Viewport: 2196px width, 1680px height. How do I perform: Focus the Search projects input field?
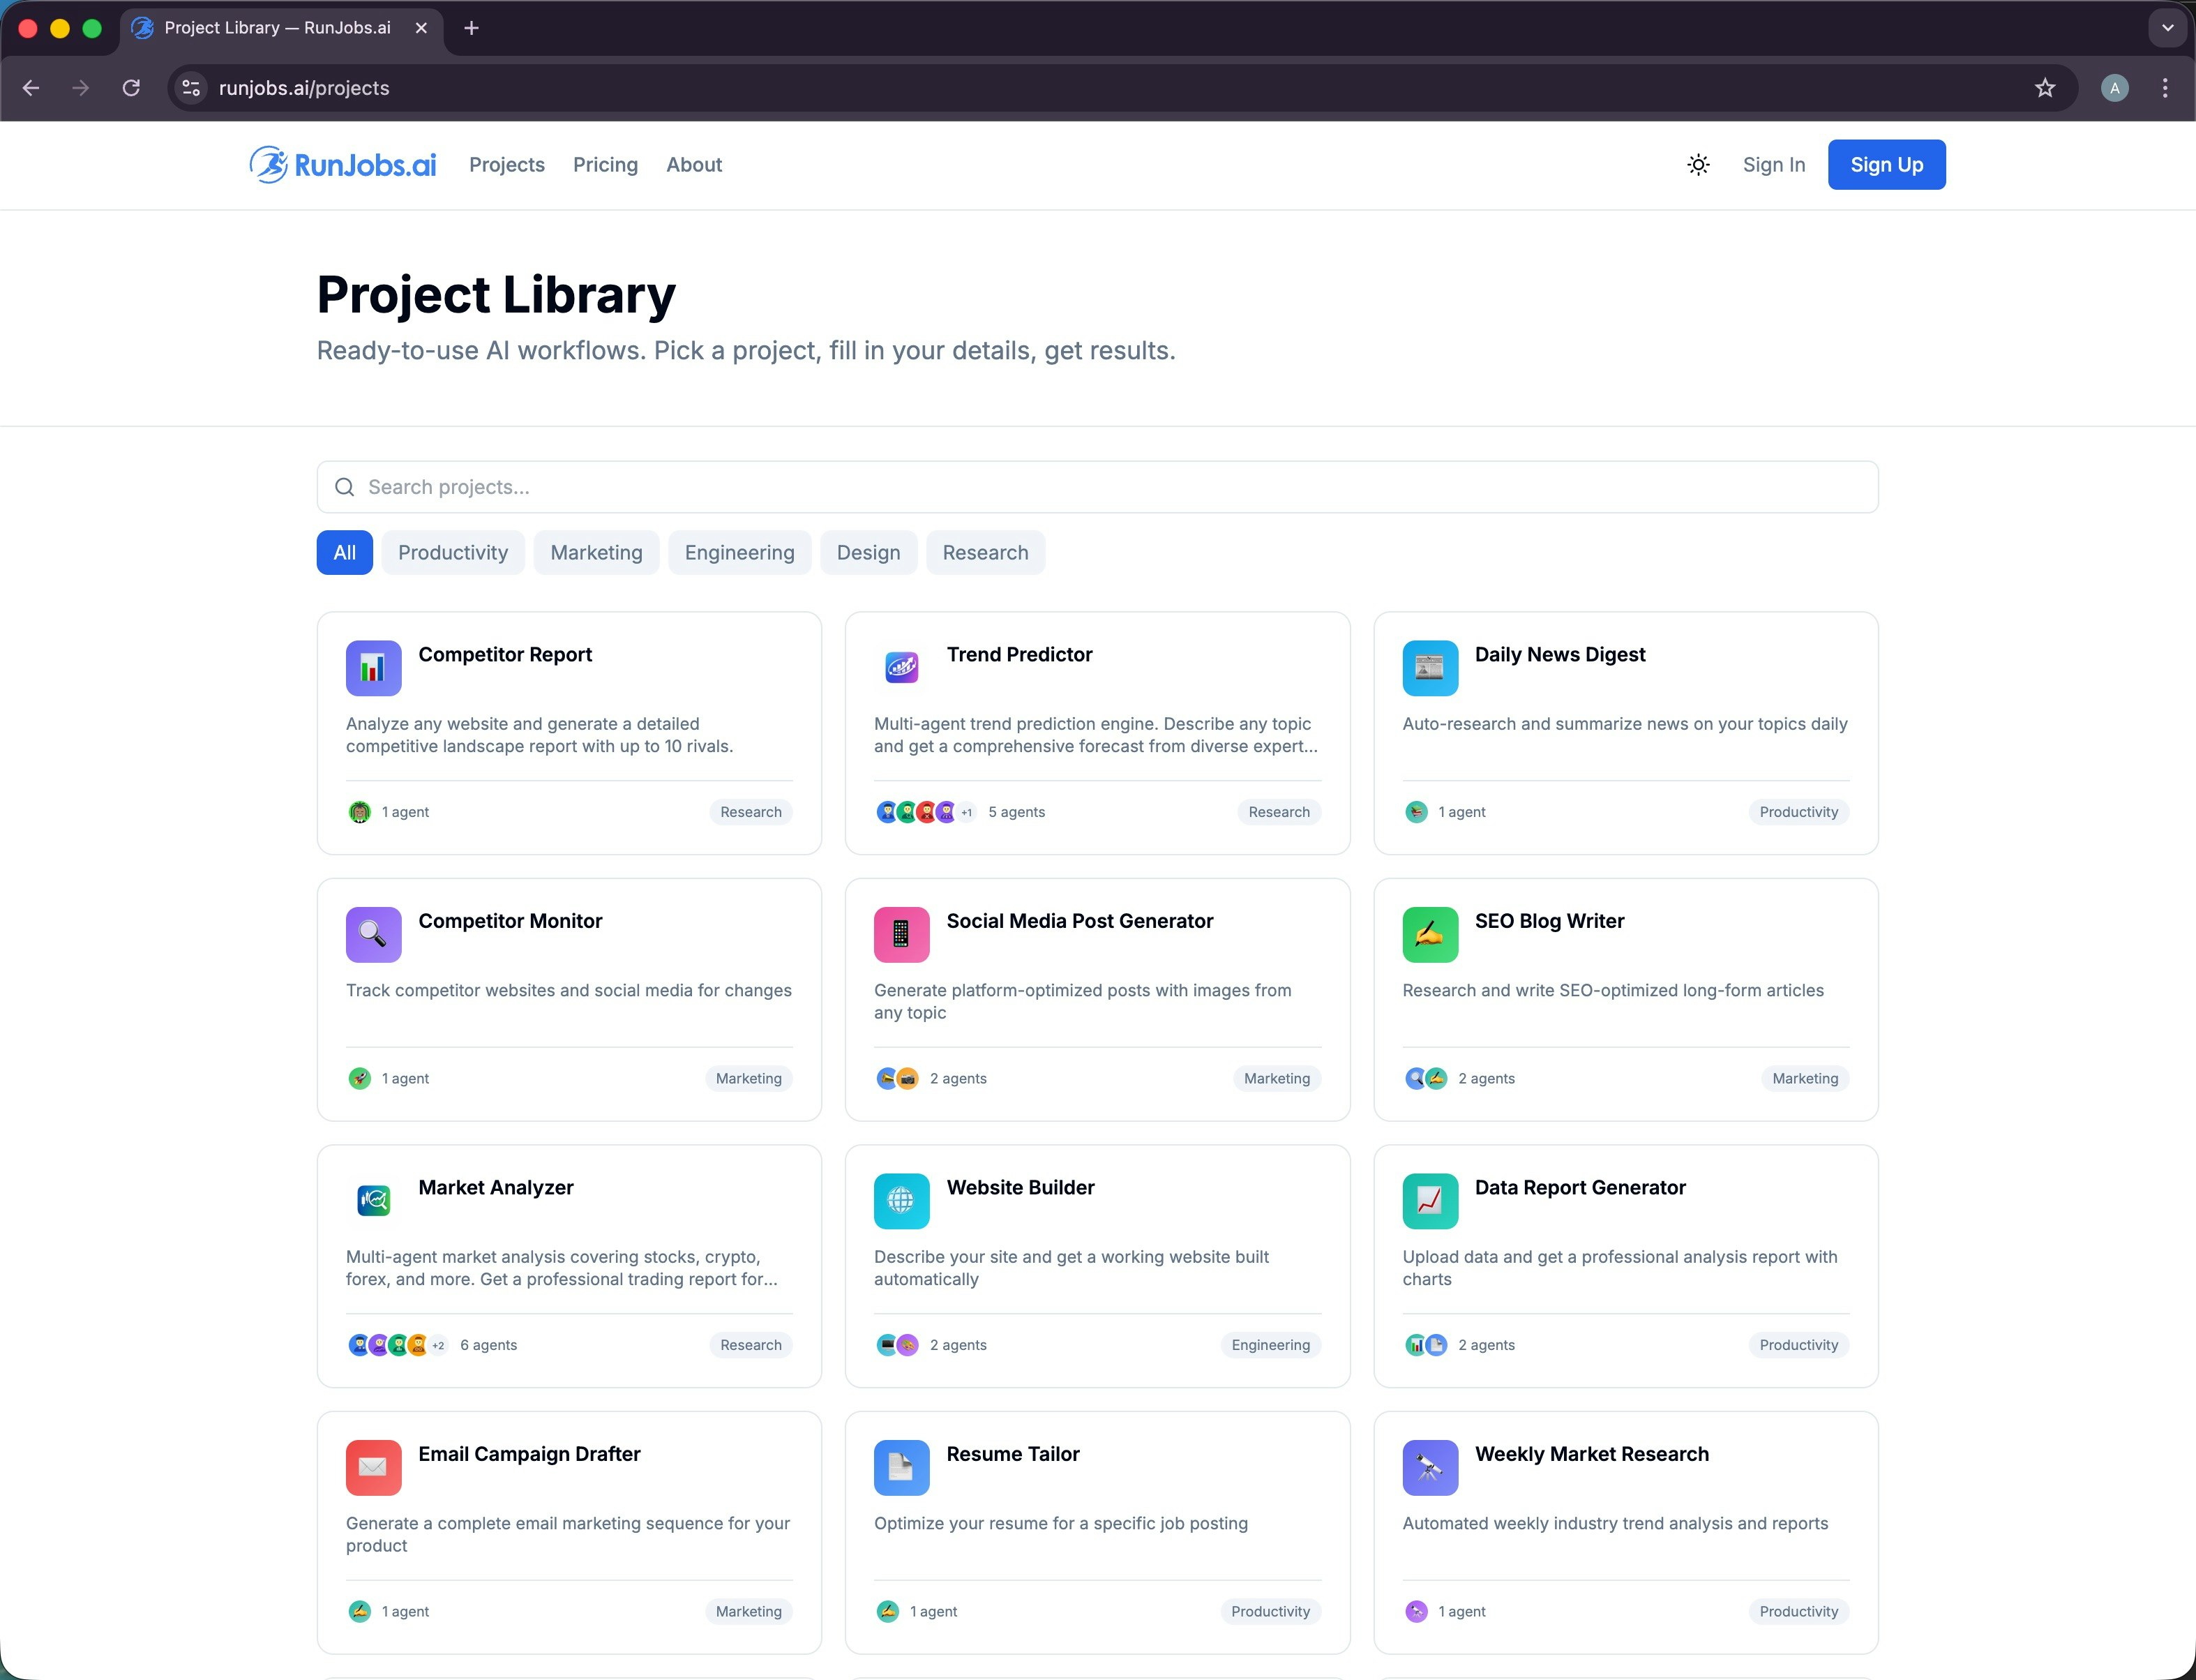click(x=1097, y=487)
